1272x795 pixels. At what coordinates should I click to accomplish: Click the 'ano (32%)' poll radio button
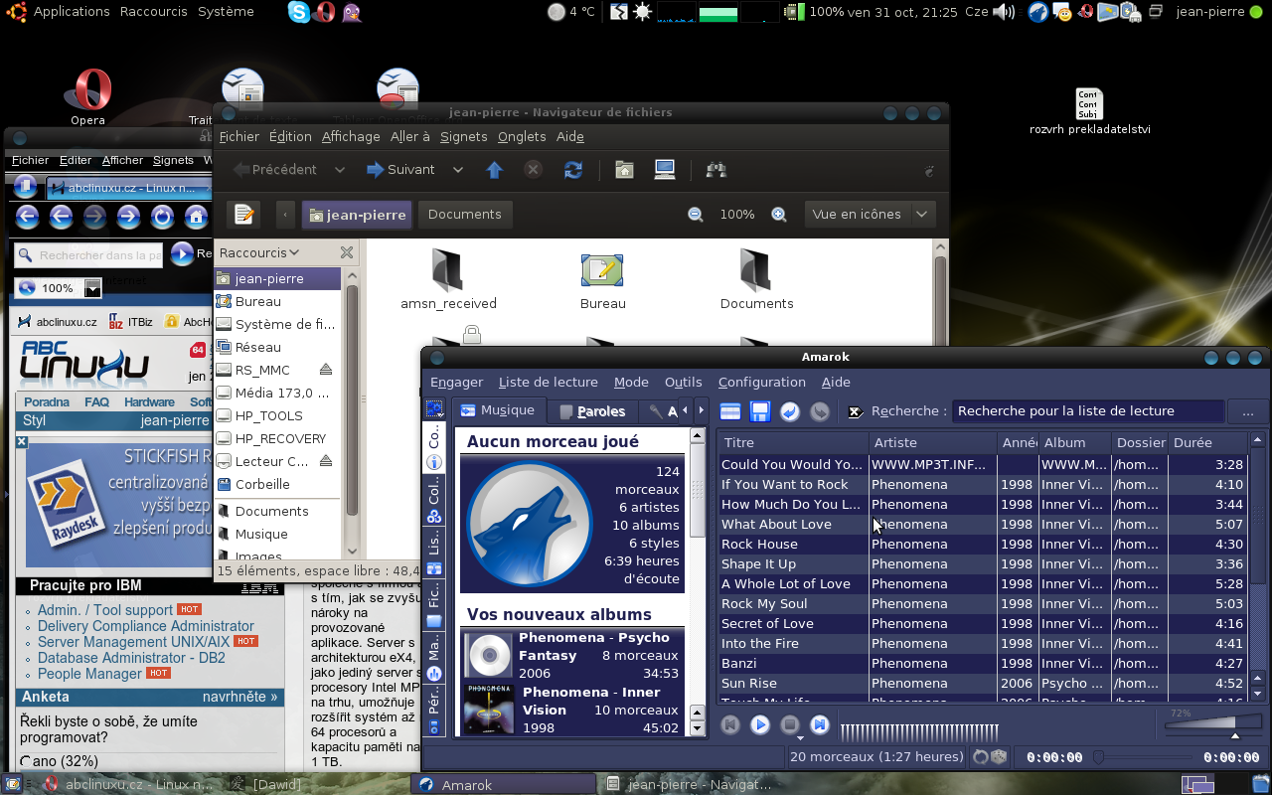point(25,761)
